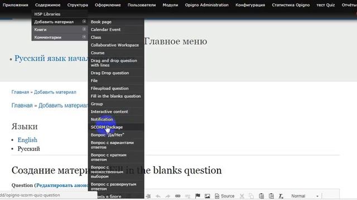Click the Paste as plain text icon

click(x=262, y=196)
